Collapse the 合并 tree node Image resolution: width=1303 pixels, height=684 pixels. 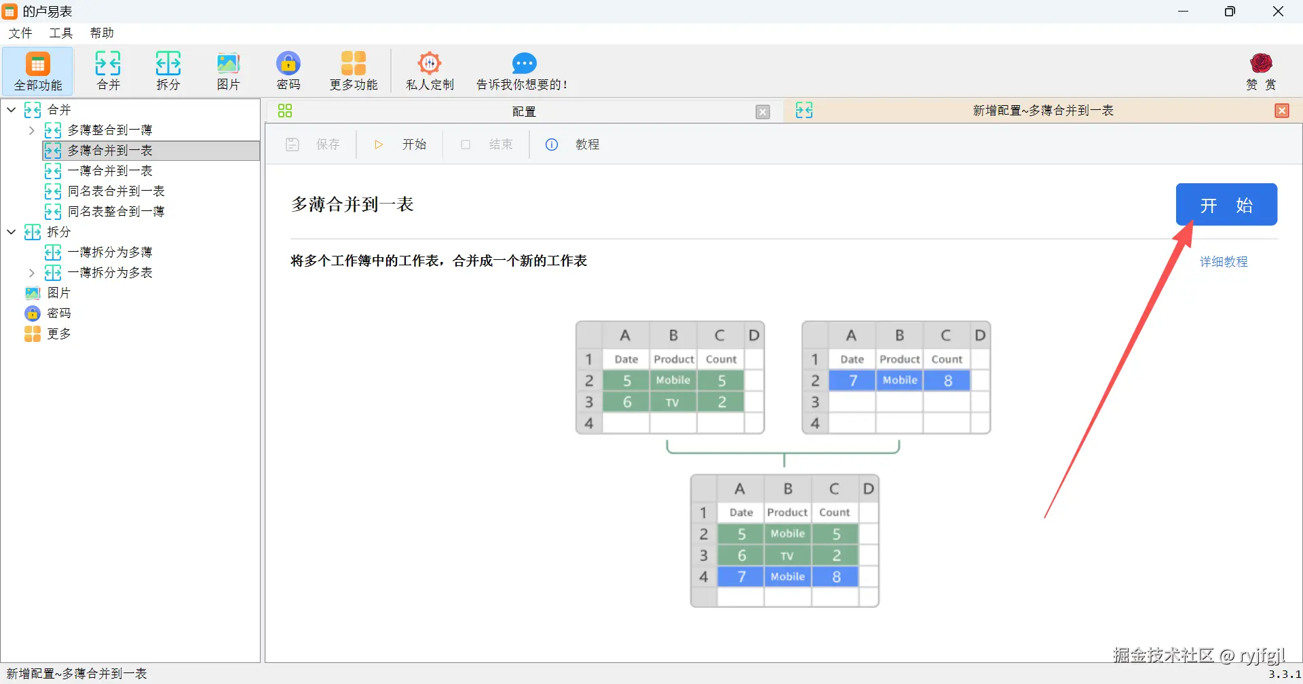12,109
